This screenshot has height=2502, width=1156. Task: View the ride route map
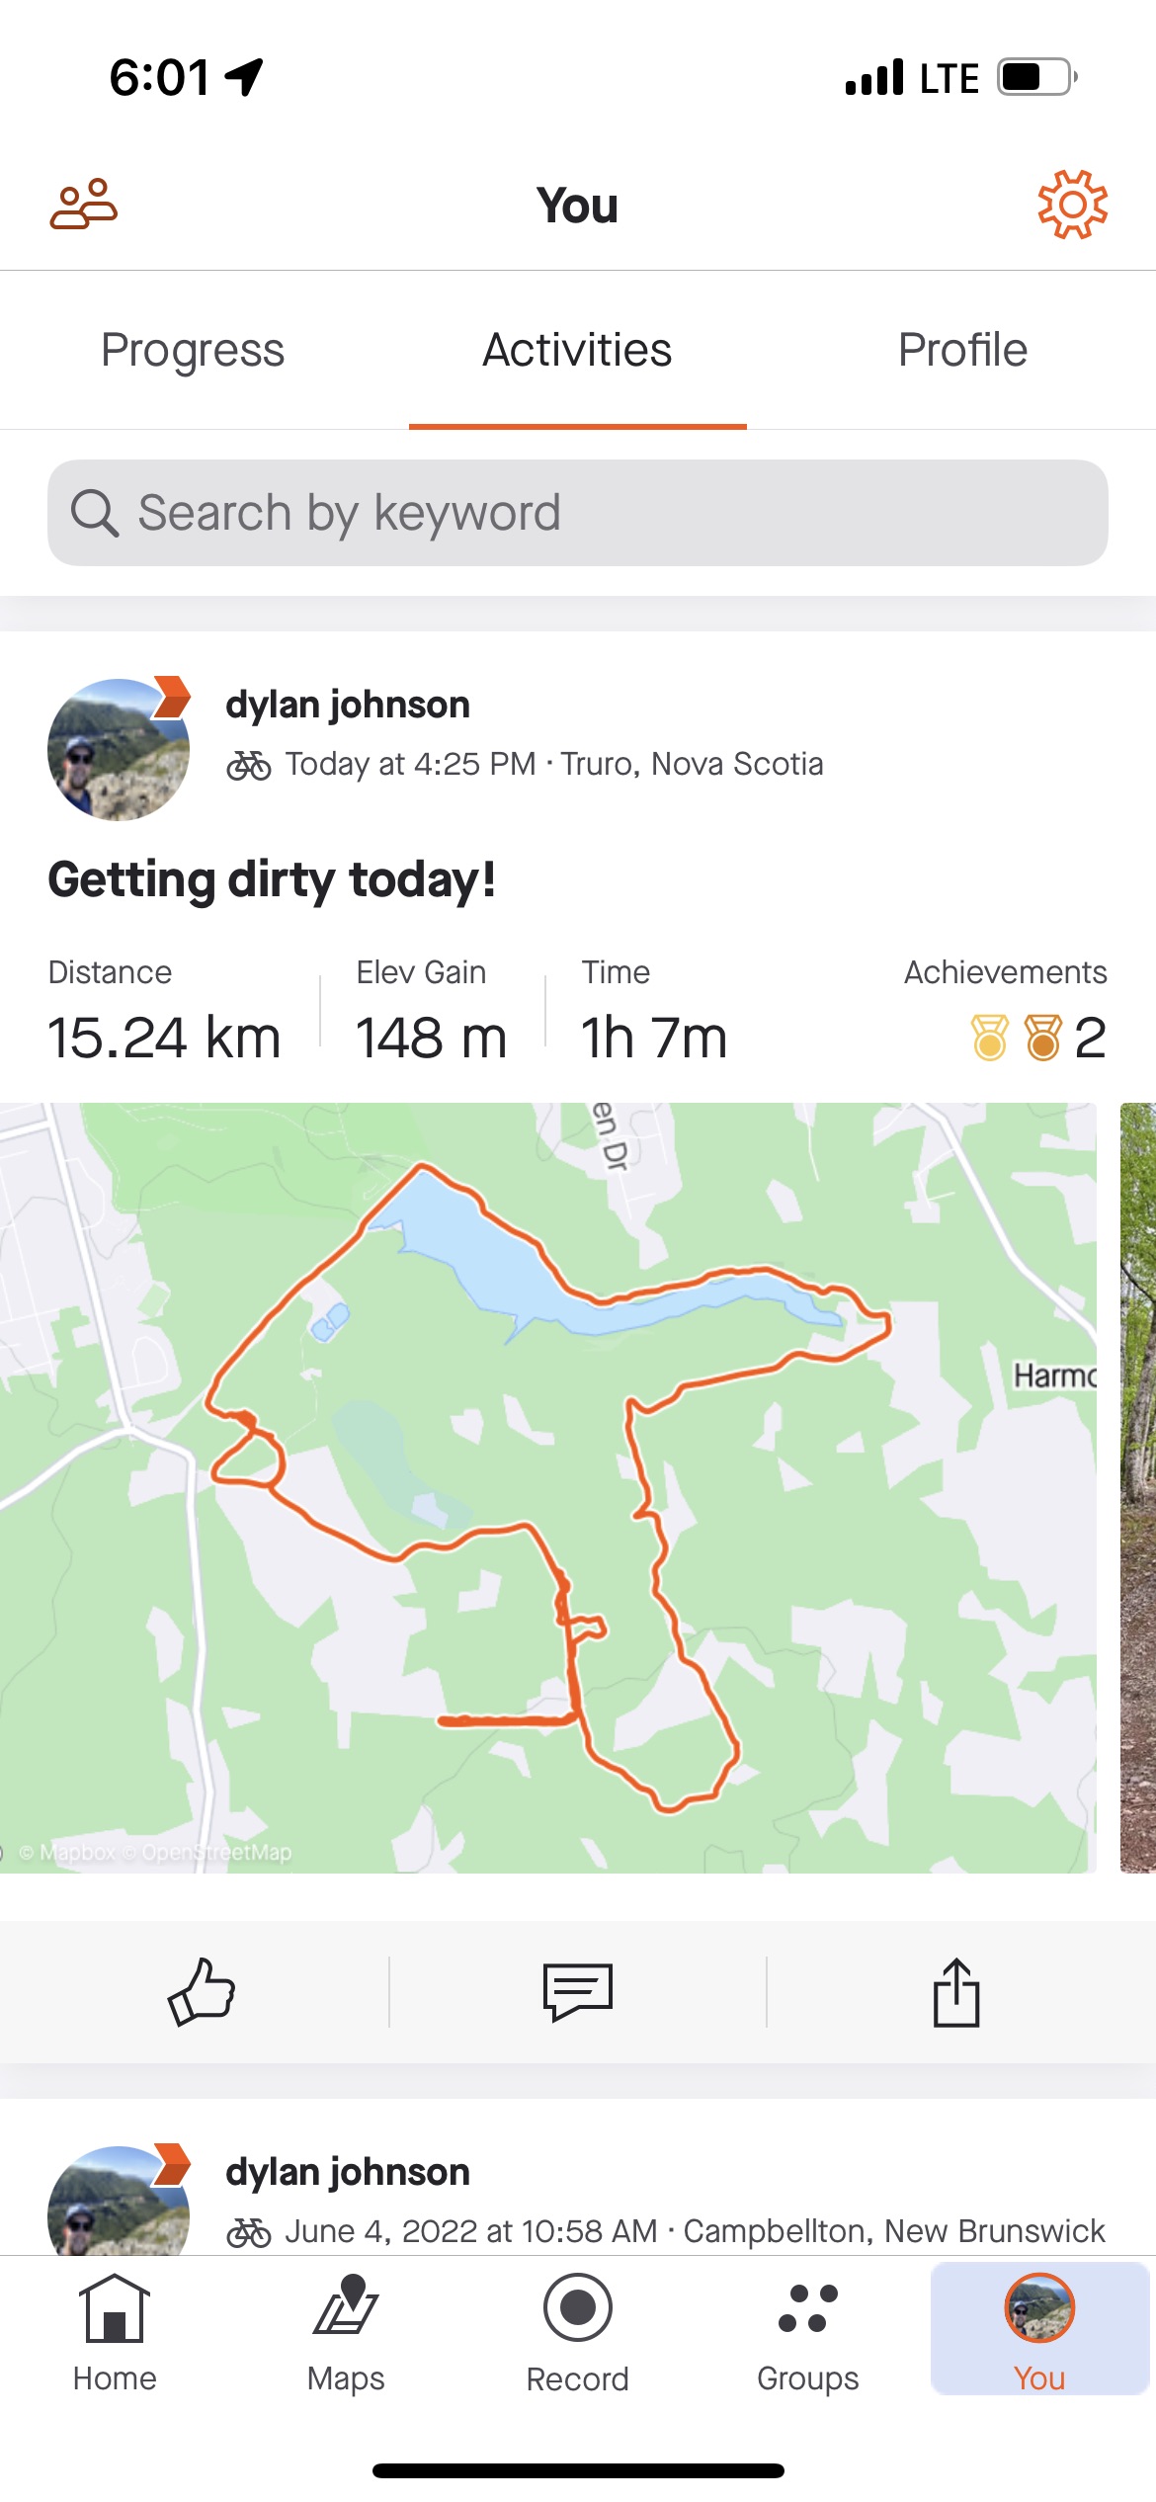click(x=548, y=1487)
